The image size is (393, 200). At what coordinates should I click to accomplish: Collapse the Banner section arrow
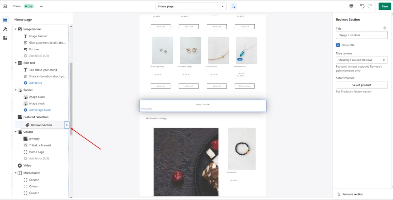[15, 90]
